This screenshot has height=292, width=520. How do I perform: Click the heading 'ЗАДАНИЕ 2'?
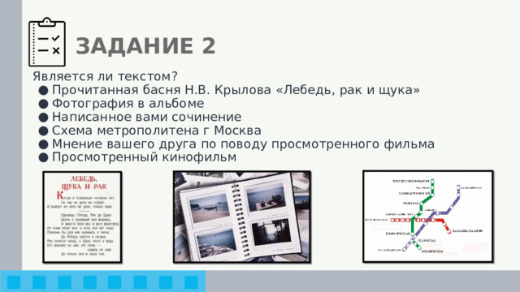[146, 46]
